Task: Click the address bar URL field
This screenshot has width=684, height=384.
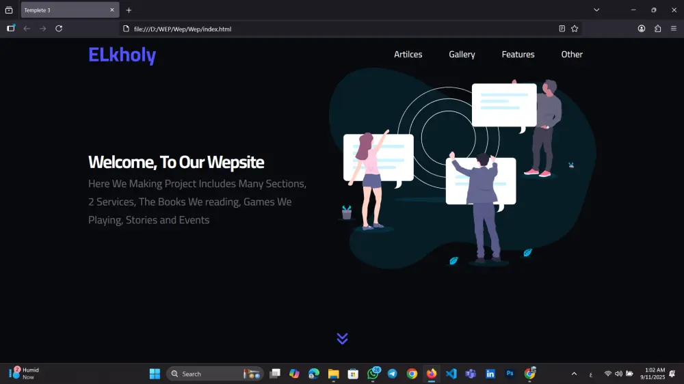Action: tap(340, 29)
